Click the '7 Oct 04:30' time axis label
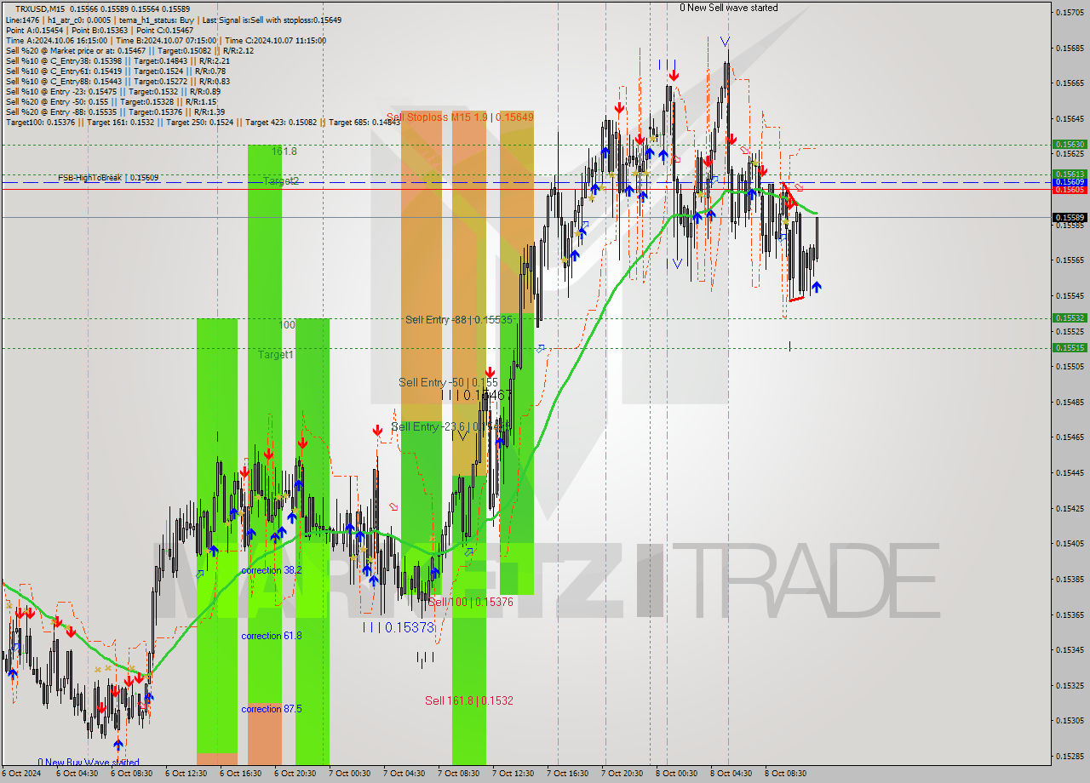Screen dimensions: 1090x783 tap(404, 774)
